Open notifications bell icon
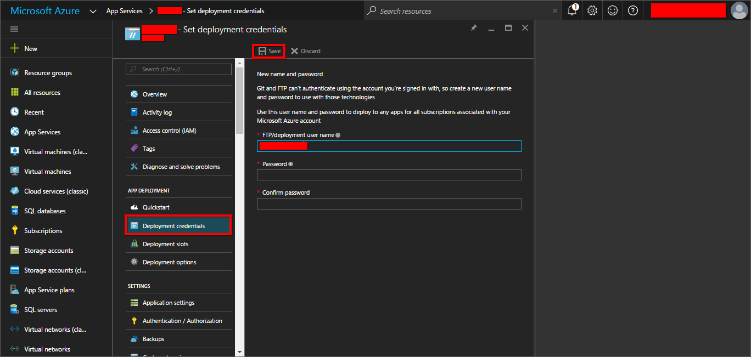Screen dimensions: 751x357 [572, 10]
